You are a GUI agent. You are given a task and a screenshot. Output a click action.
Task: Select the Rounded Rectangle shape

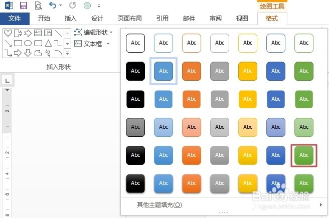point(38,43)
